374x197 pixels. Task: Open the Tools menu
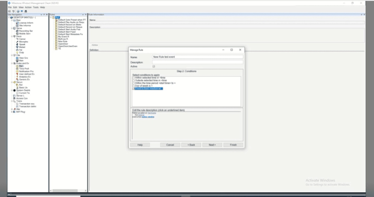pos(36,7)
